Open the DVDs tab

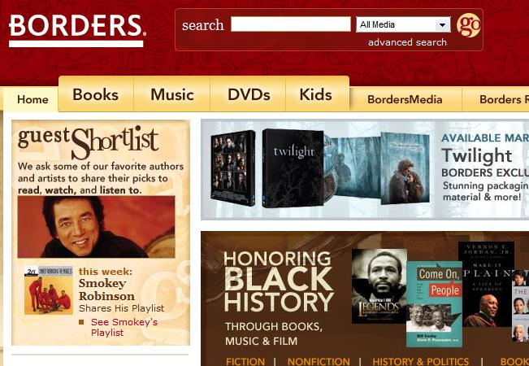click(x=249, y=94)
